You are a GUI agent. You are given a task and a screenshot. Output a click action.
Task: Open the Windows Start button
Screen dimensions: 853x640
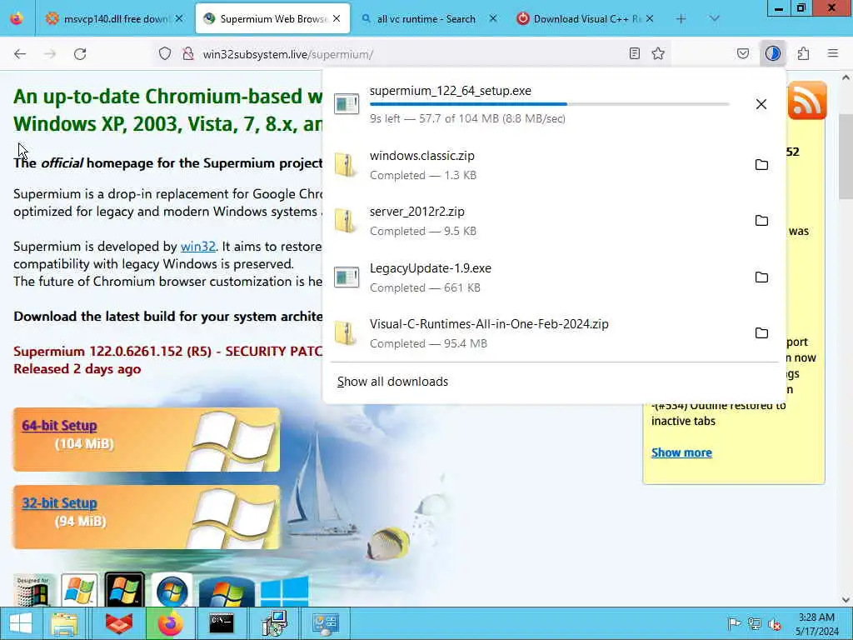click(x=21, y=623)
